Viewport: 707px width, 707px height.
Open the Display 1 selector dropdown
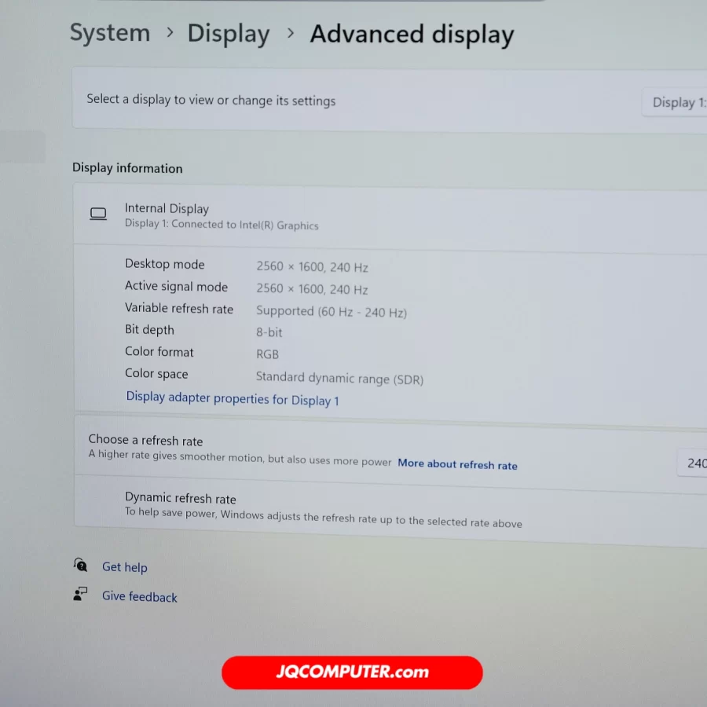[677, 102]
